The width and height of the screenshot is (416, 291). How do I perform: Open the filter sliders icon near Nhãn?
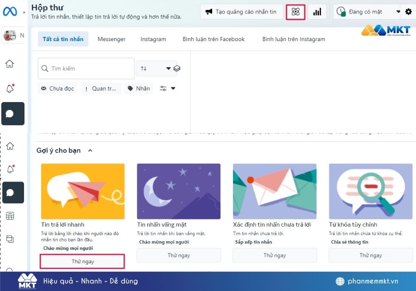pyautogui.click(x=164, y=88)
